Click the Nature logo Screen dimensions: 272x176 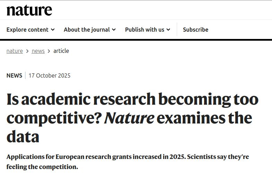29,10
